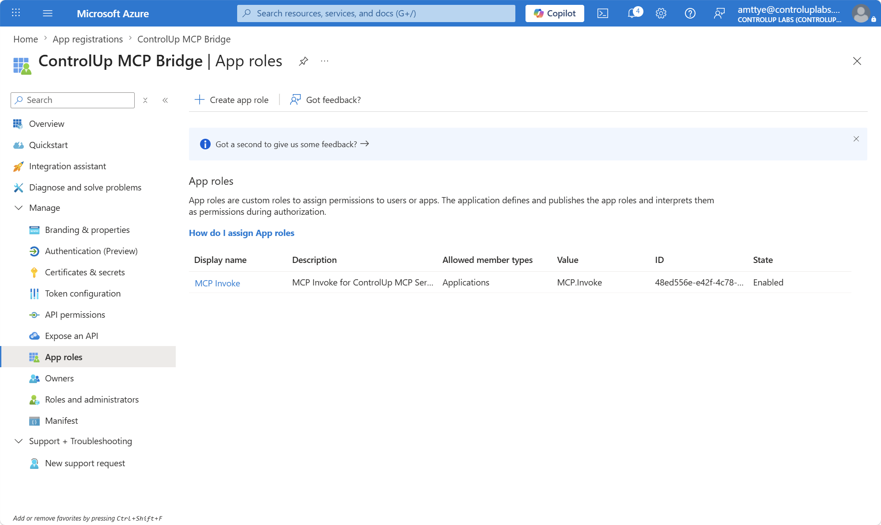This screenshot has height=525, width=881.
Task: Click the Roles and administrators icon
Action: (34, 399)
